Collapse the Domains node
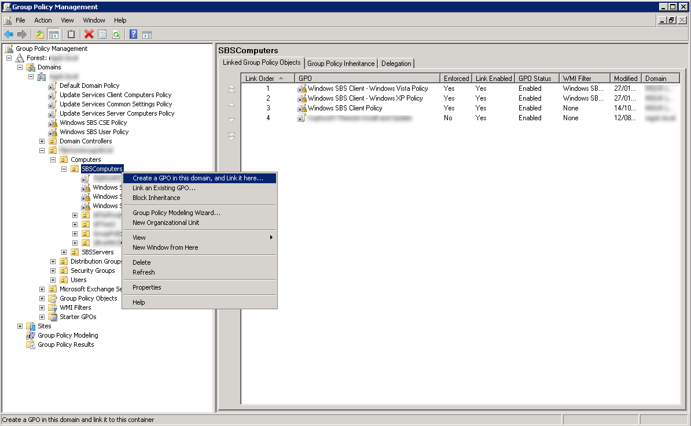This screenshot has height=426, width=691. click(20, 67)
